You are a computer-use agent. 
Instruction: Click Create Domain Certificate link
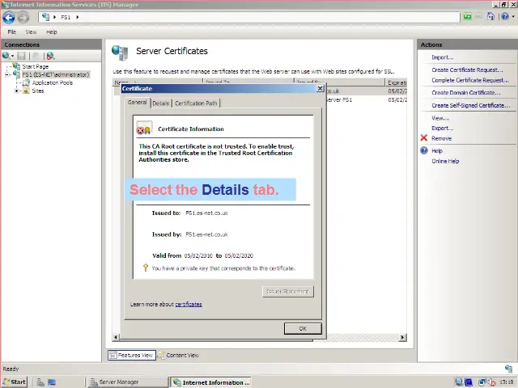coord(466,93)
